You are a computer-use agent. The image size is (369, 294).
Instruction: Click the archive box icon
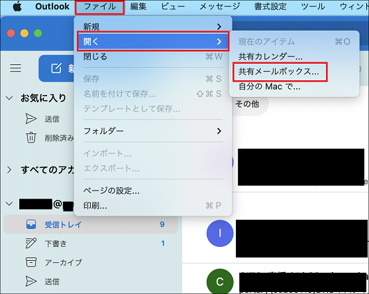click(31, 262)
